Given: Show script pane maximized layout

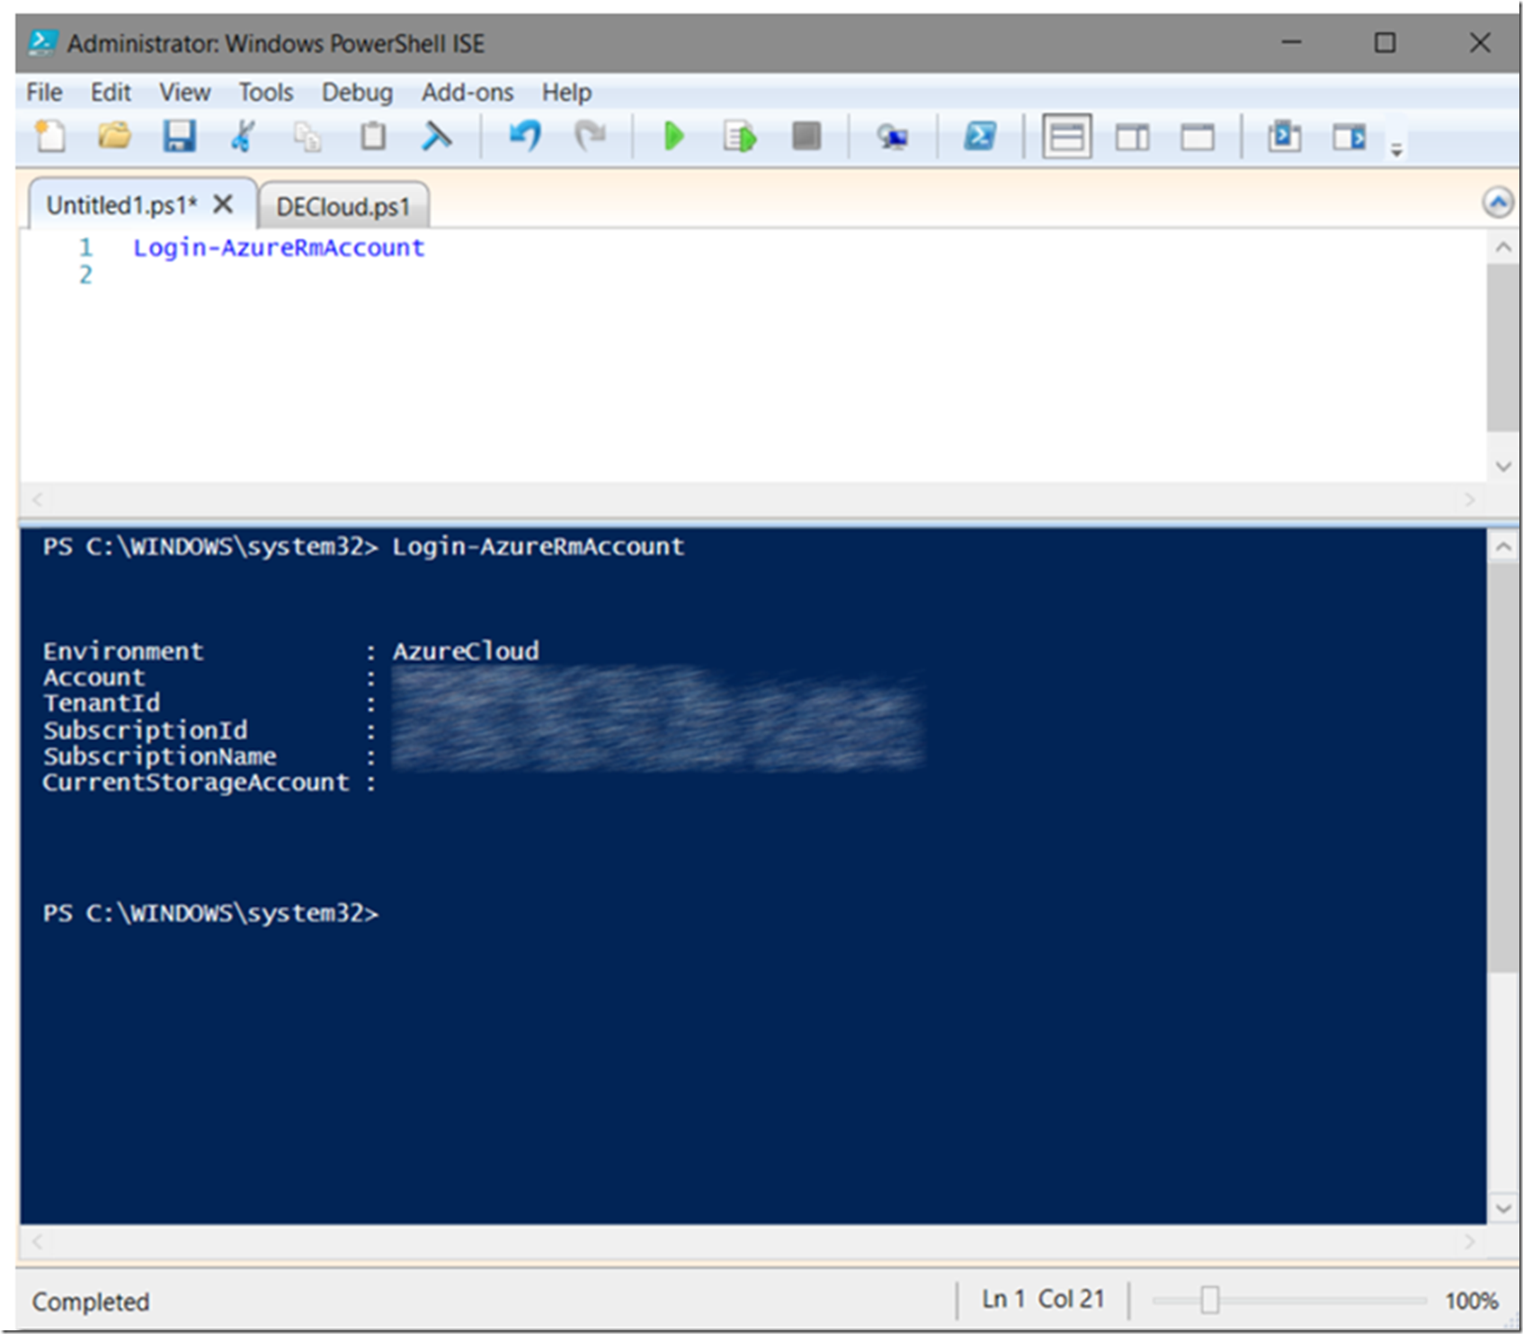Looking at the screenshot, I should [1198, 138].
